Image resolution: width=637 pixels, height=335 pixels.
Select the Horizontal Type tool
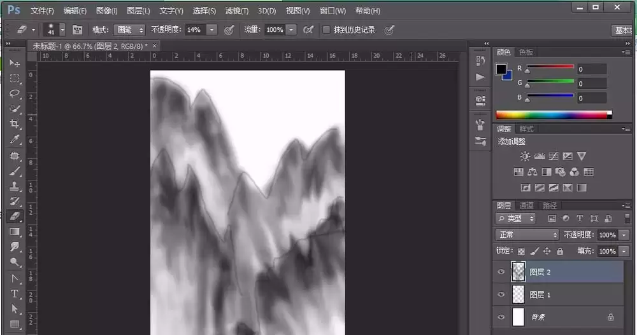pyautogui.click(x=15, y=294)
